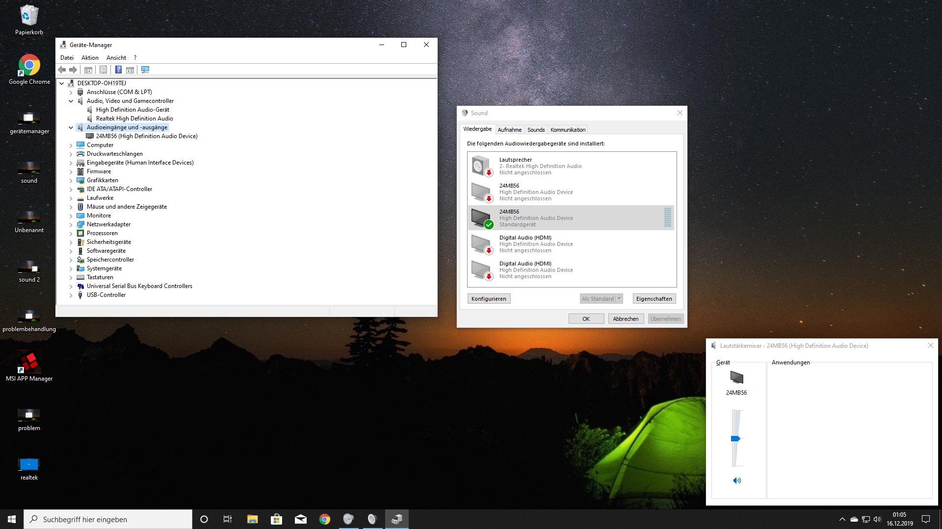942x529 pixels.
Task: Open Properties toolbar icon in Geräte-Manager
Action: (103, 70)
